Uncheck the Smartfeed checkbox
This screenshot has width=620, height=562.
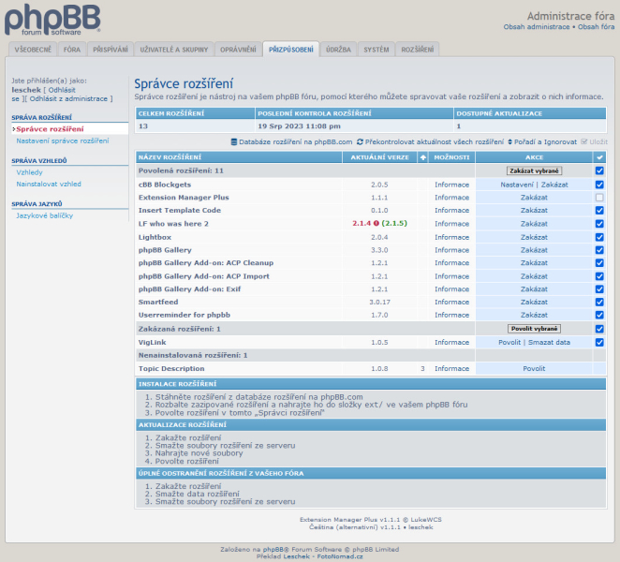pyautogui.click(x=599, y=302)
